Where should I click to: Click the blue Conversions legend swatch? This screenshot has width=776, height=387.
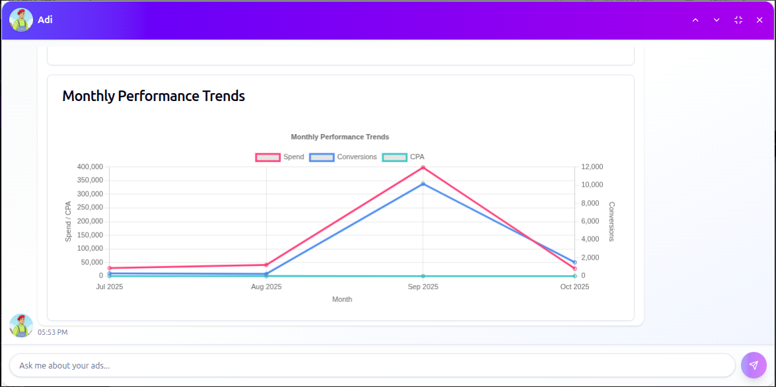(x=322, y=157)
